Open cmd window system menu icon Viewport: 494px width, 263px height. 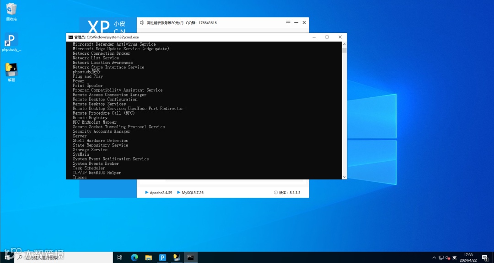[x=70, y=37]
